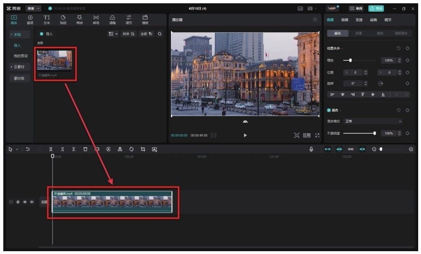
Task: Open the 贴纸 (stickers) panel
Action: tap(63, 20)
